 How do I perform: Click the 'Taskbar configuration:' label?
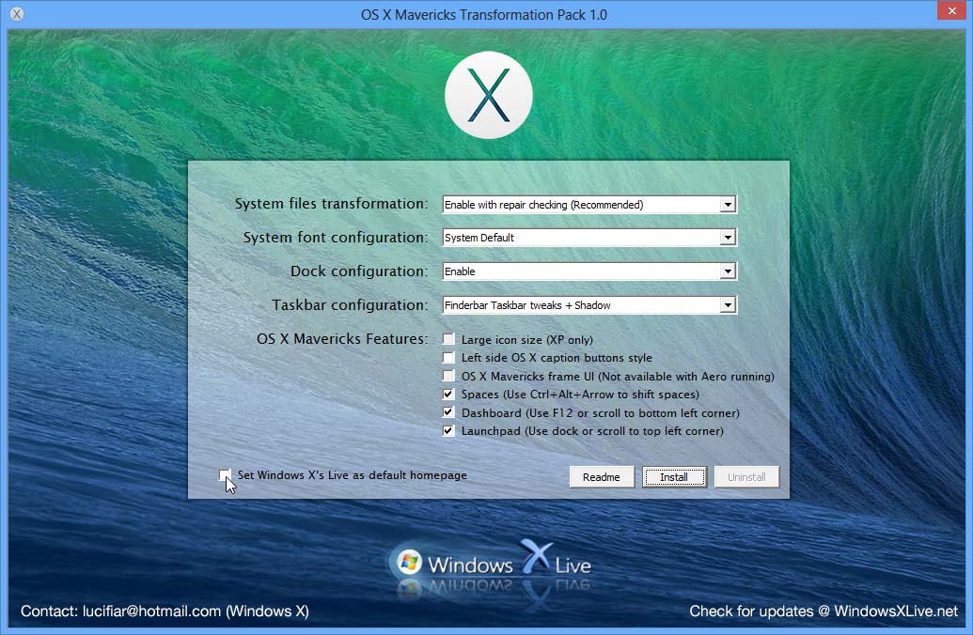point(350,305)
